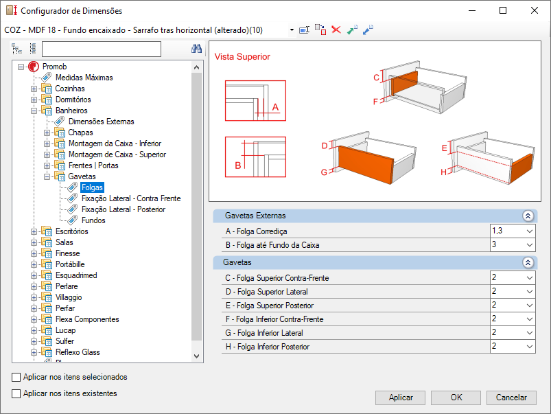Image resolution: width=551 pixels, height=414 pixels.
Task: Expand the Cozinhas folder
Action: pos(34,89)
